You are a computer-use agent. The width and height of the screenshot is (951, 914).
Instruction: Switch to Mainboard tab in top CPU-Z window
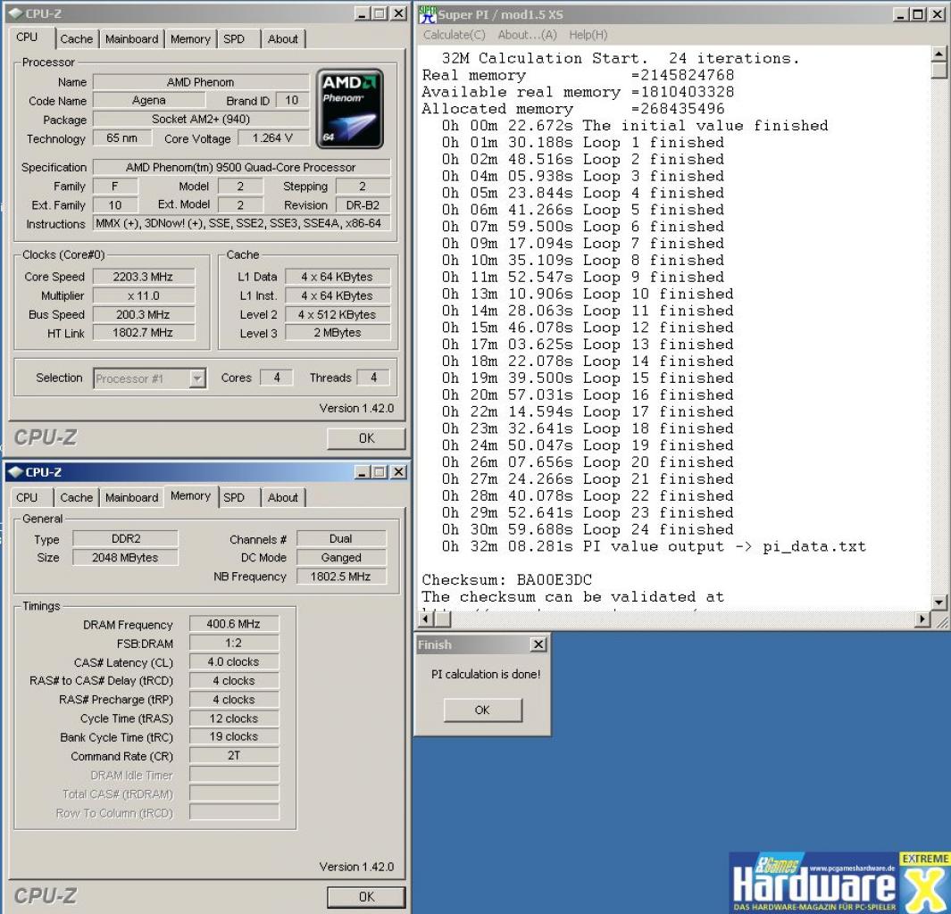pyautogui.click(x=131, y=38)
